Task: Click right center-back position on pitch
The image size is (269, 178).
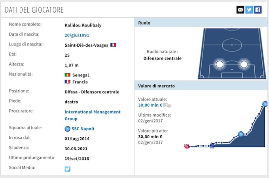Action: [x=244, y=64]
